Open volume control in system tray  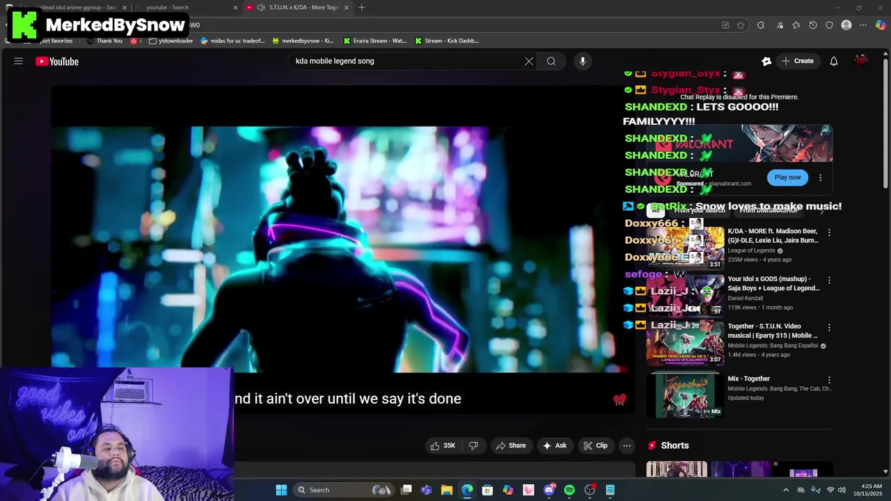click(x=842, y=490)
